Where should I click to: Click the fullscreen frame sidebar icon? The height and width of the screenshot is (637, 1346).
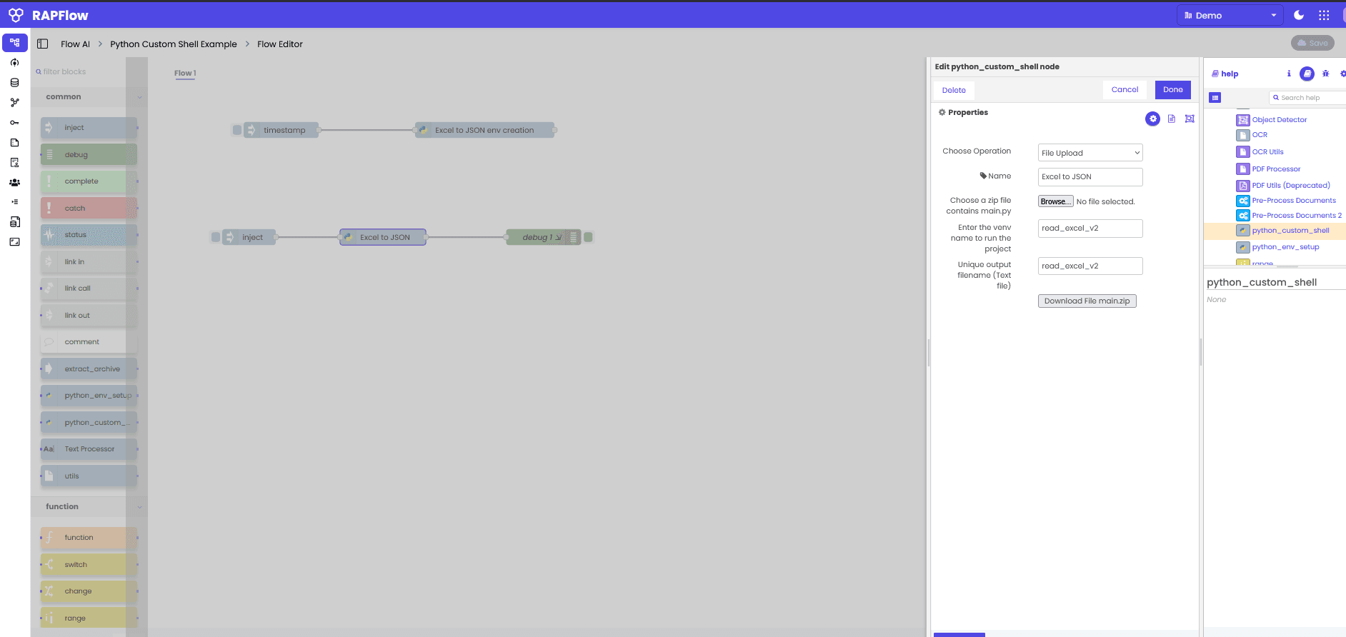tap(14, 242)
